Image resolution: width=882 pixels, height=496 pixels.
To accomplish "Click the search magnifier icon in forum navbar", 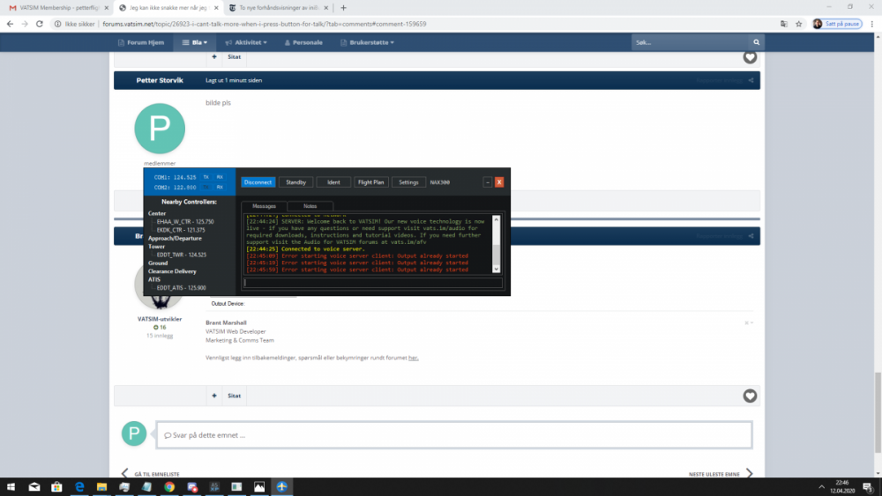I will point(756,42).
